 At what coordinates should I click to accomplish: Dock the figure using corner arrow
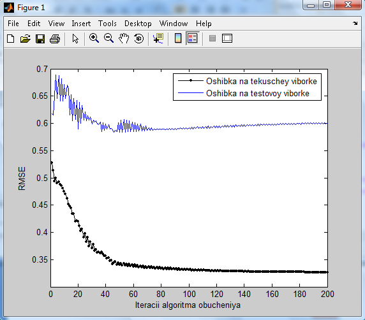(x=355, y=23)
